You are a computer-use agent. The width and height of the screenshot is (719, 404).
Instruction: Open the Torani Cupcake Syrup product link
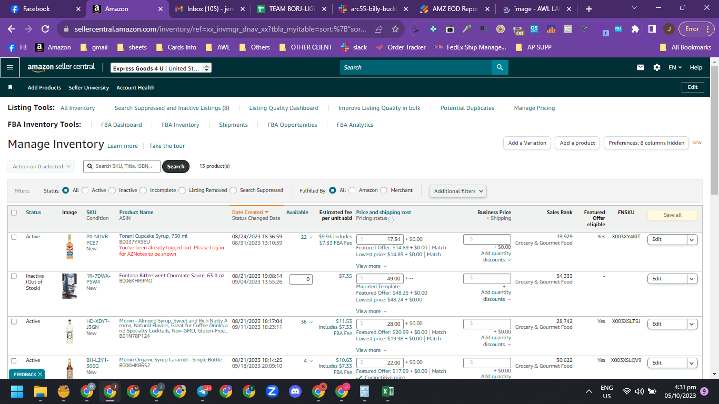pos(153,236)
